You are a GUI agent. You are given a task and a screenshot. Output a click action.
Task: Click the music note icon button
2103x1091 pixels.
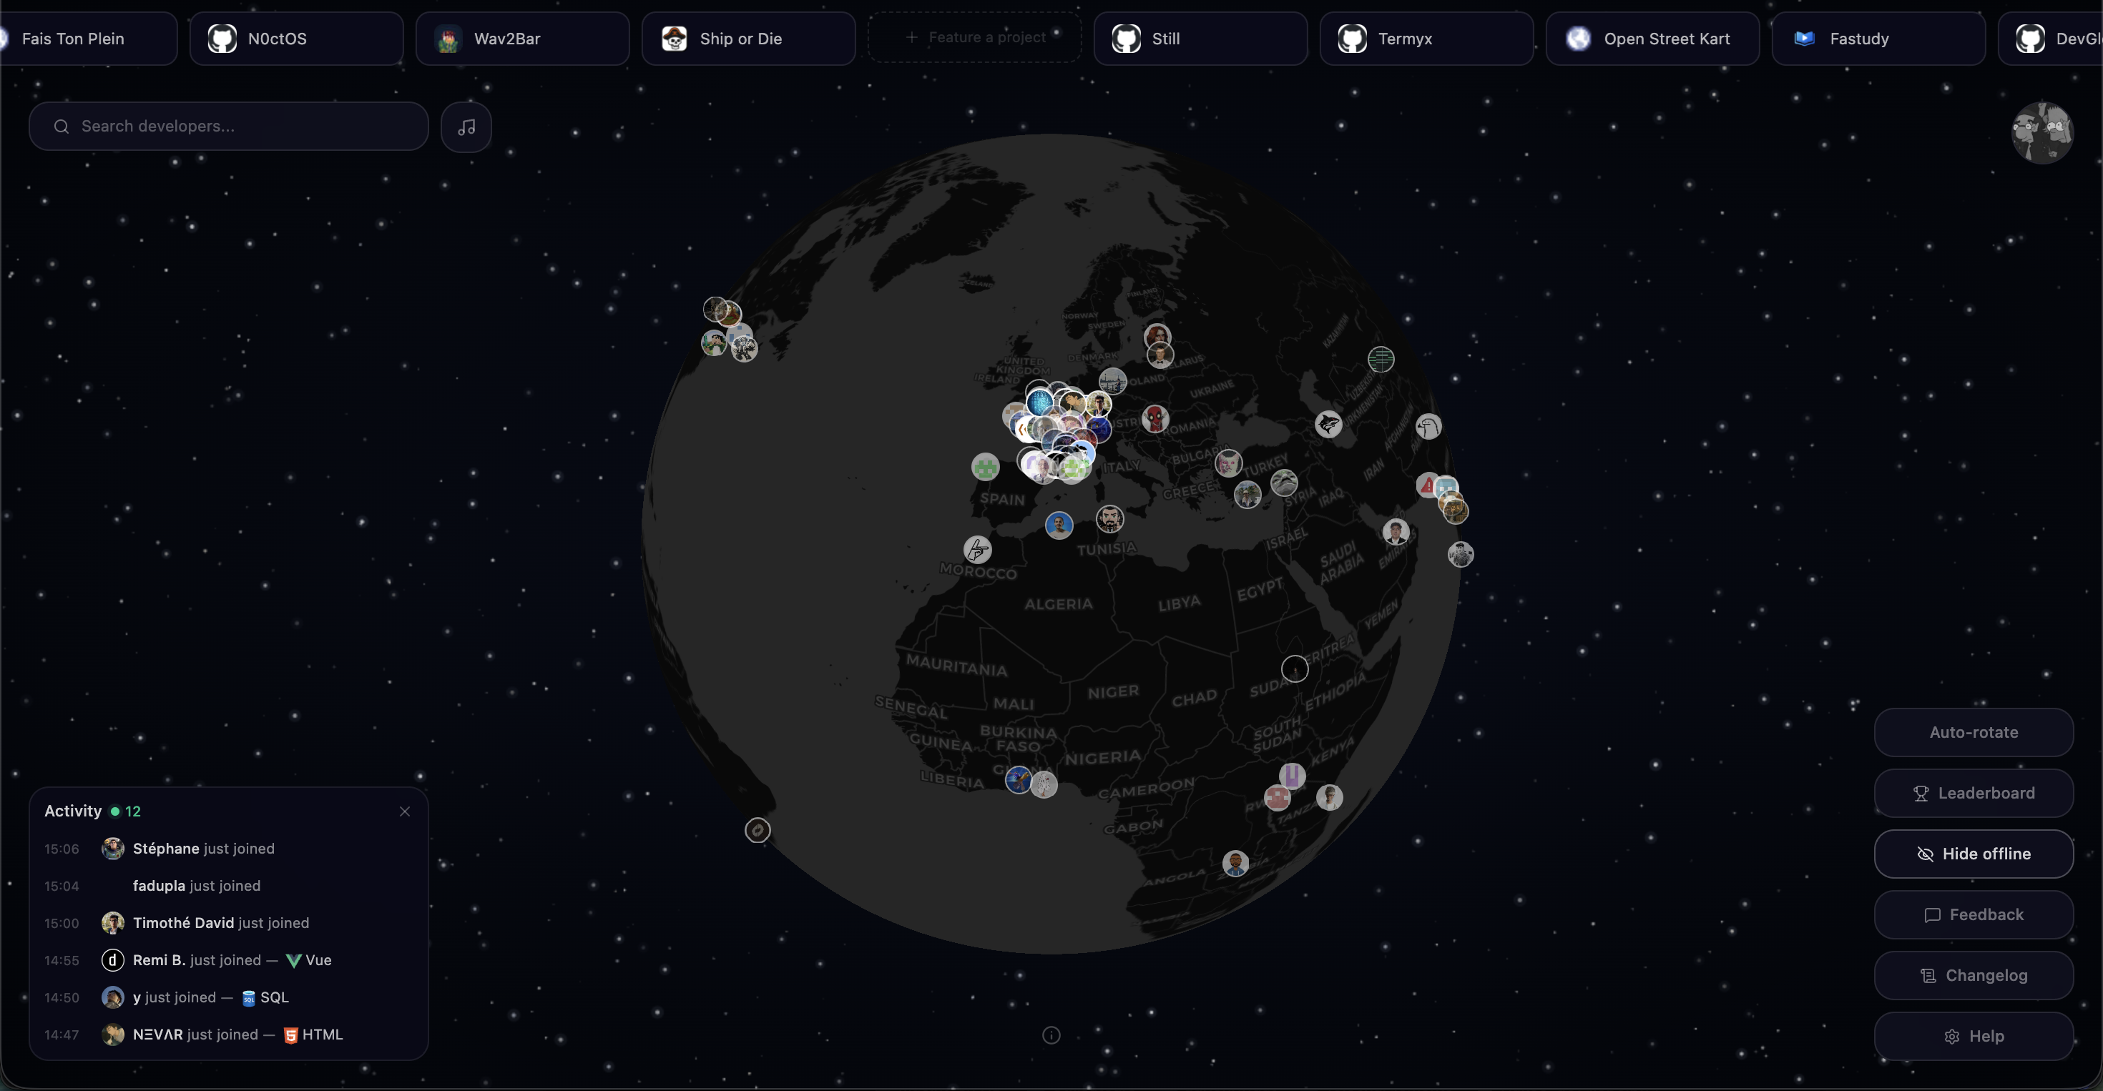pos(466,127)
